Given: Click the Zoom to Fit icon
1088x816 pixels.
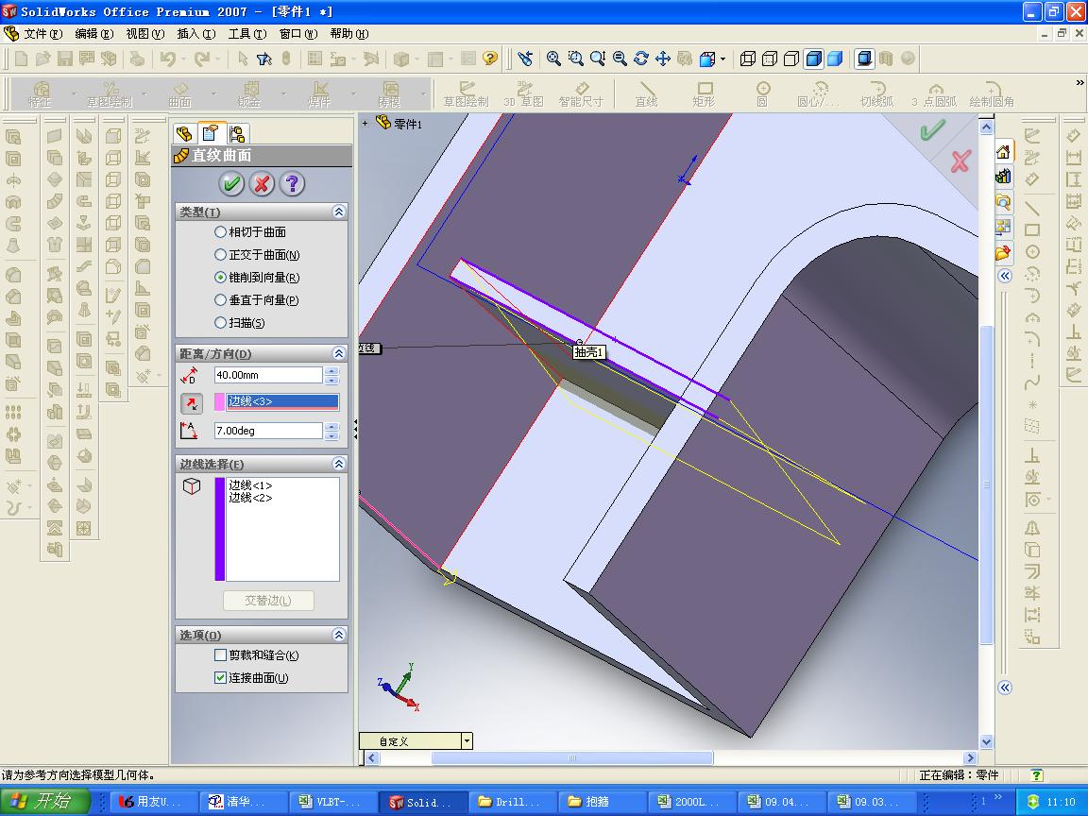Looking at the screenshot, I should pos(553,59).
